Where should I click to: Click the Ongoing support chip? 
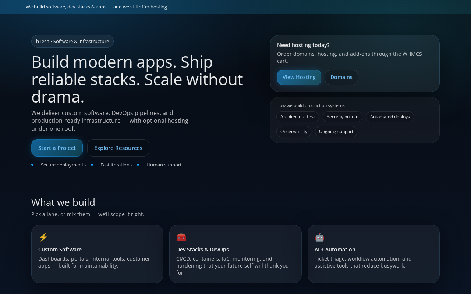336,132
